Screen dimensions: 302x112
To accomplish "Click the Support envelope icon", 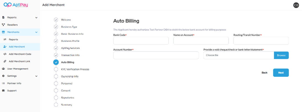I will click(x=3, y=91).
